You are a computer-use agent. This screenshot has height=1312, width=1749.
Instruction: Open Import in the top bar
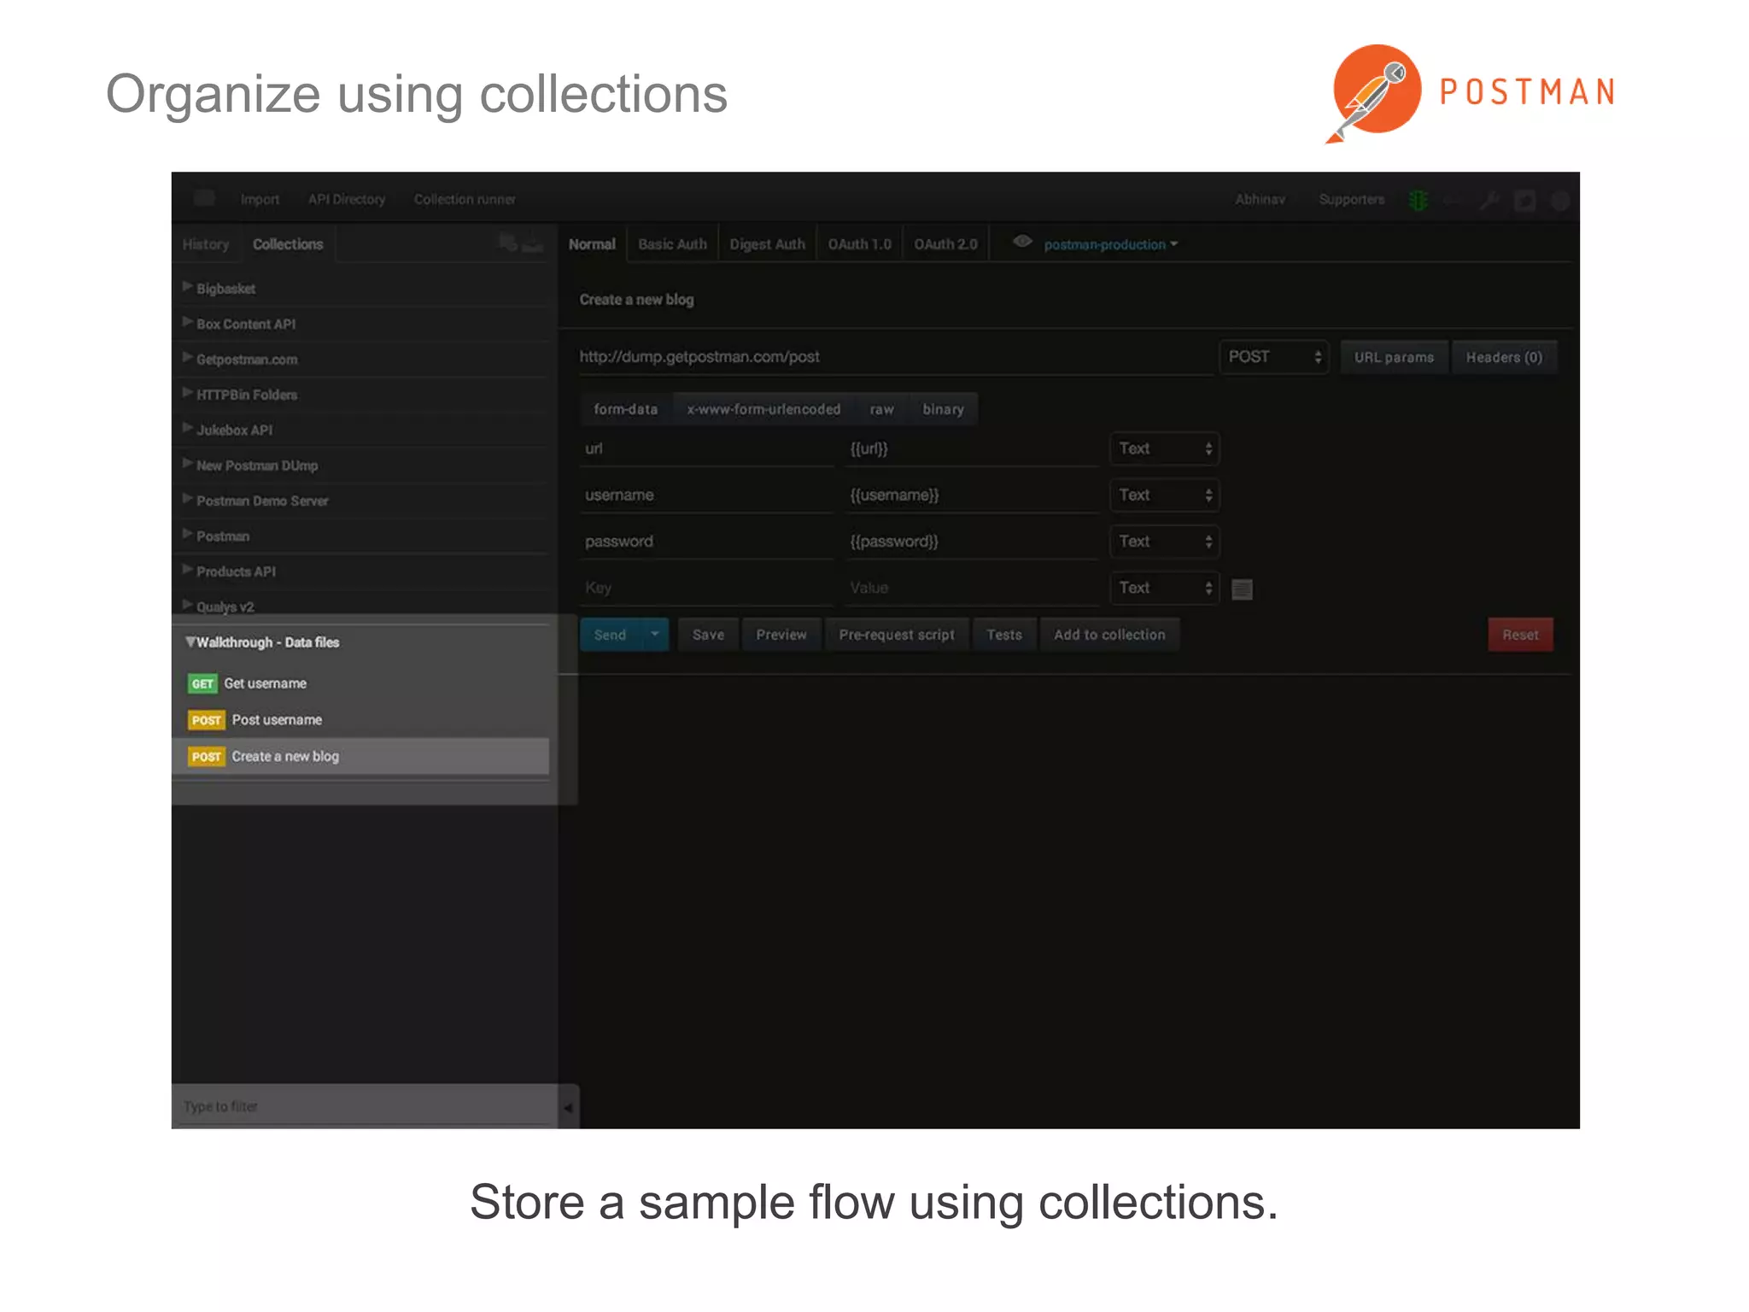[260, 199]
